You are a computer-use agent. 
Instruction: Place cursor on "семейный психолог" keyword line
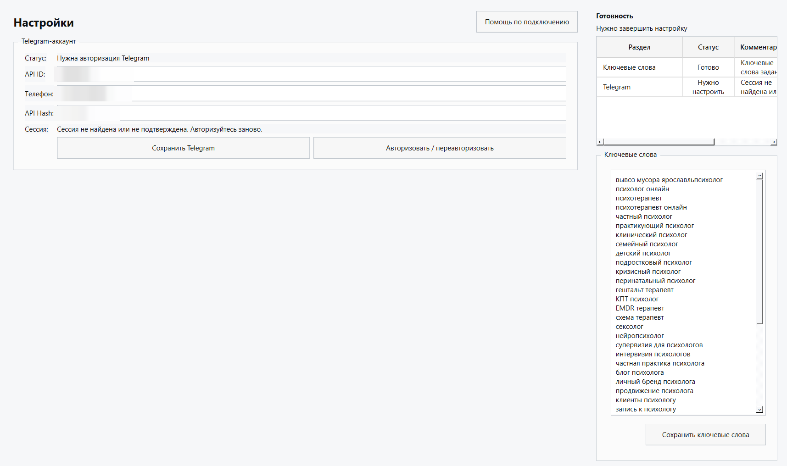[647, 244]
